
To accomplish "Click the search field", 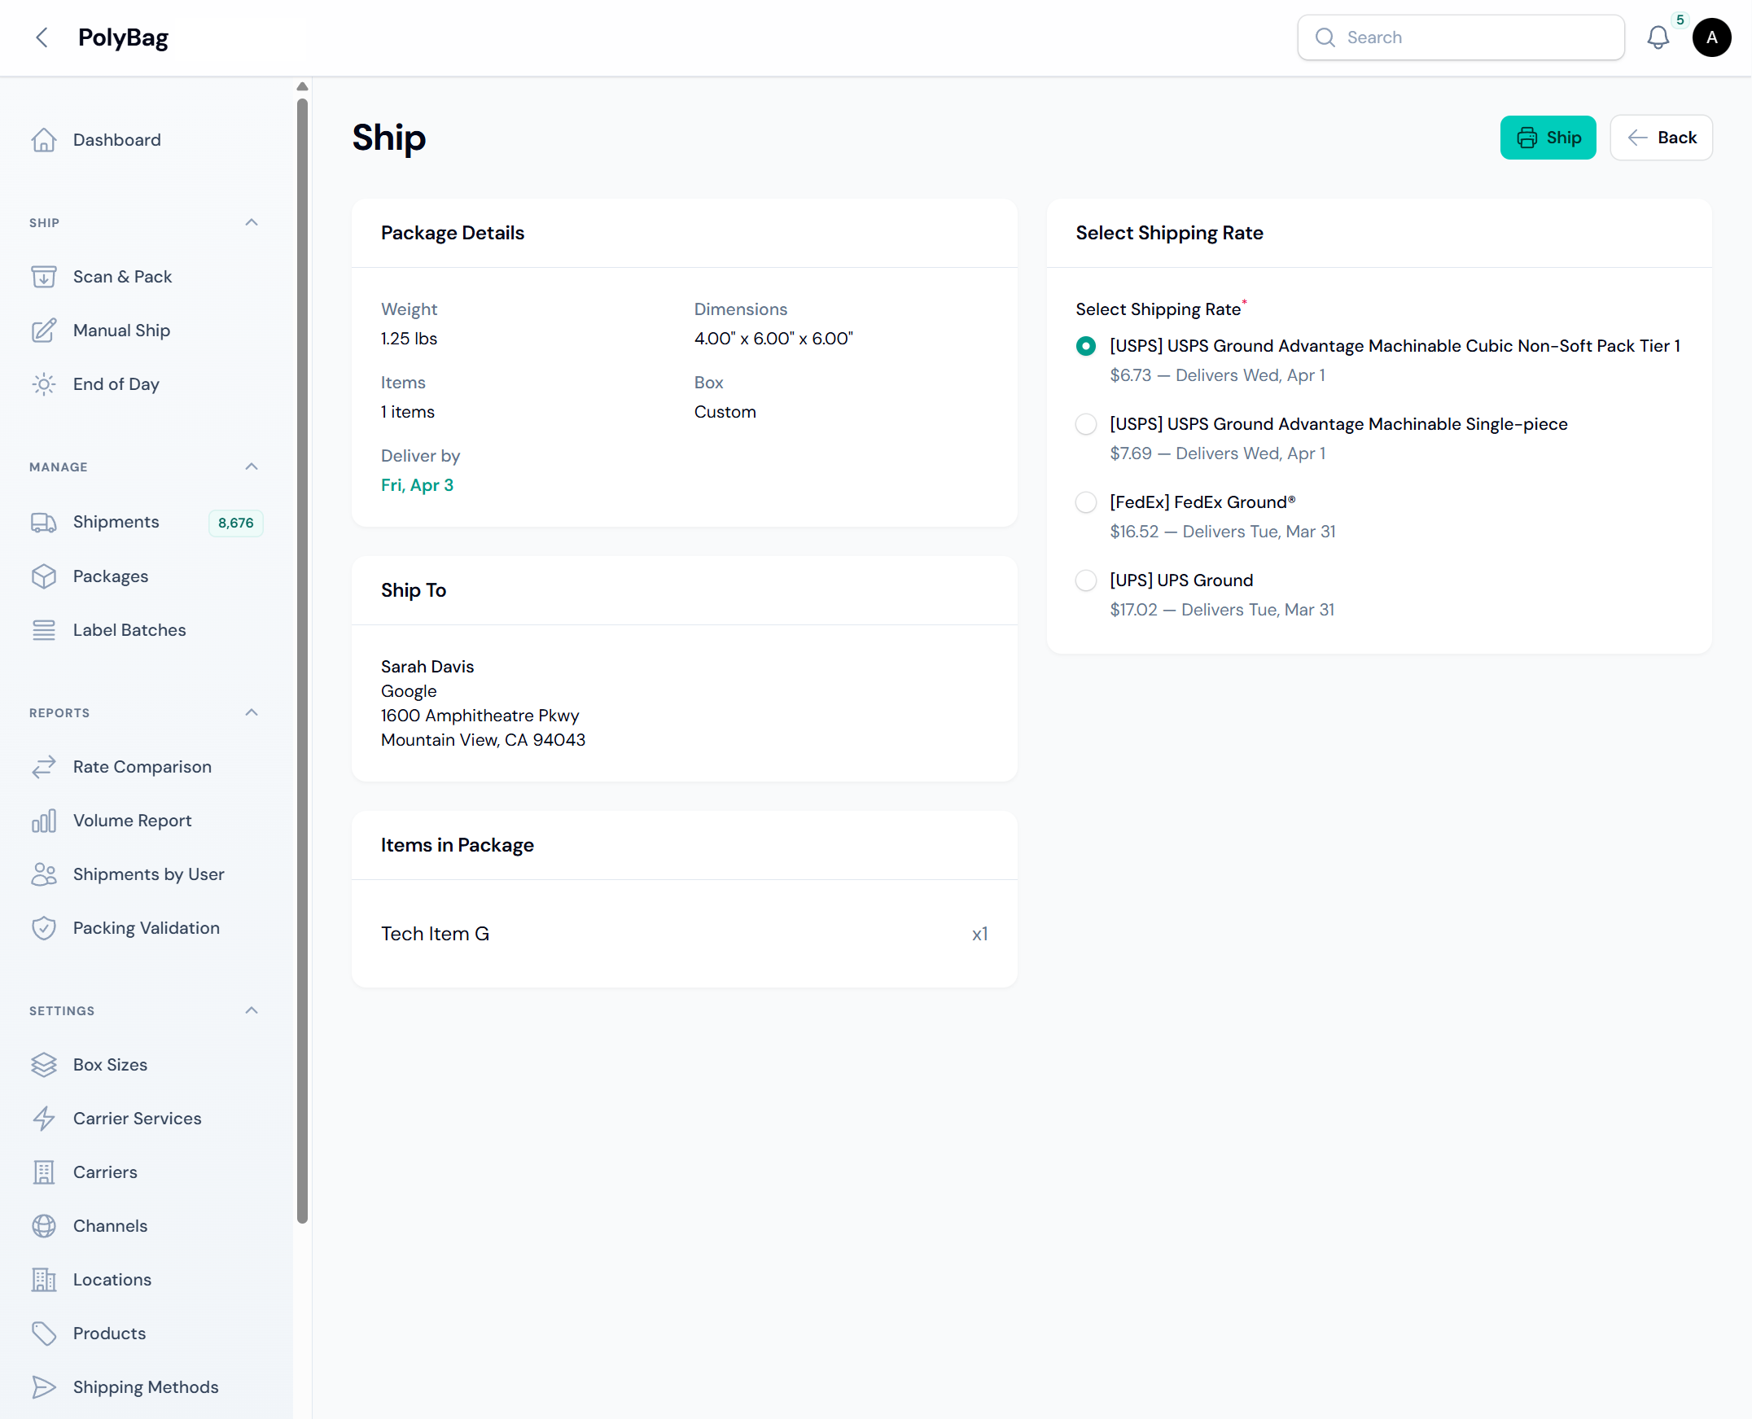I will click(x=1461, y=37).
